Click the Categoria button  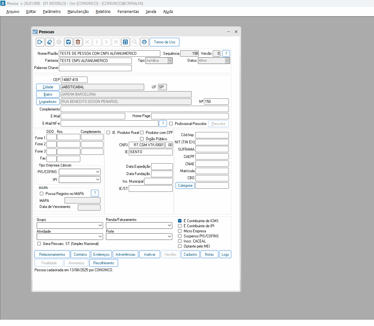pos(185,185)
